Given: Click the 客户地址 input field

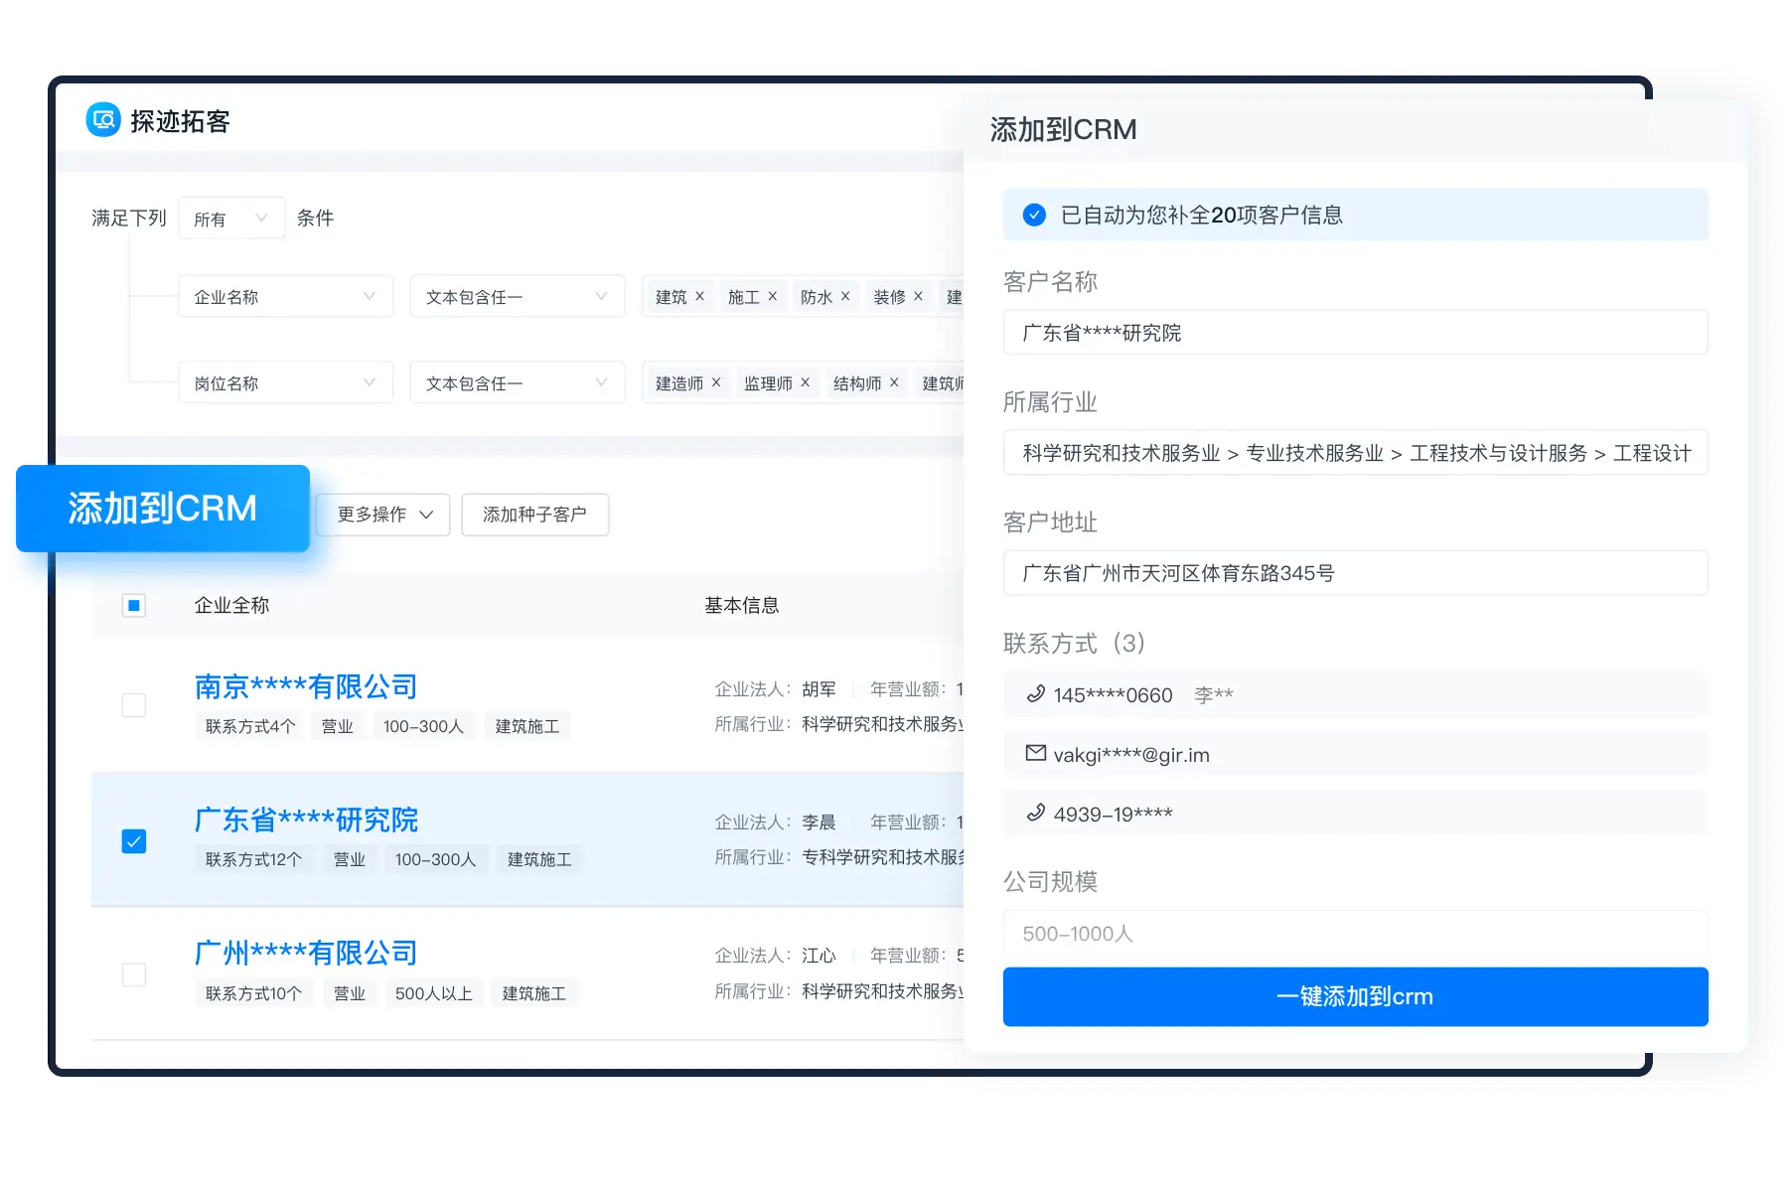Looking at the screenshot, I should tap(1355, 573).
